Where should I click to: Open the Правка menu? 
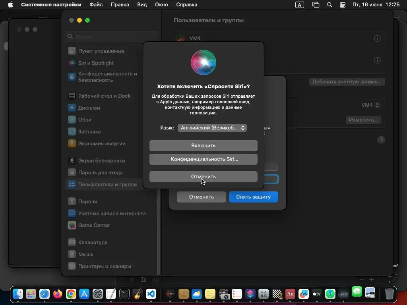pyautogui.click(x=120, y=5)
